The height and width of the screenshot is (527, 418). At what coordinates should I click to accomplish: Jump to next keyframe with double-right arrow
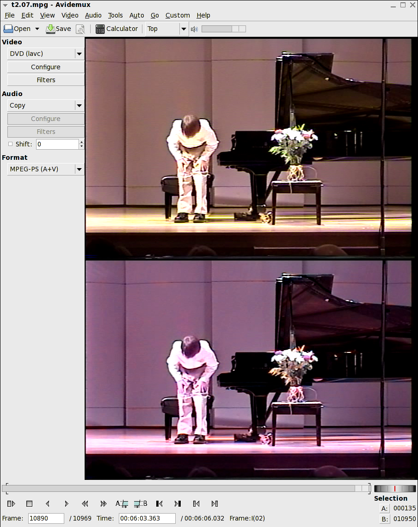coord(103,503)
